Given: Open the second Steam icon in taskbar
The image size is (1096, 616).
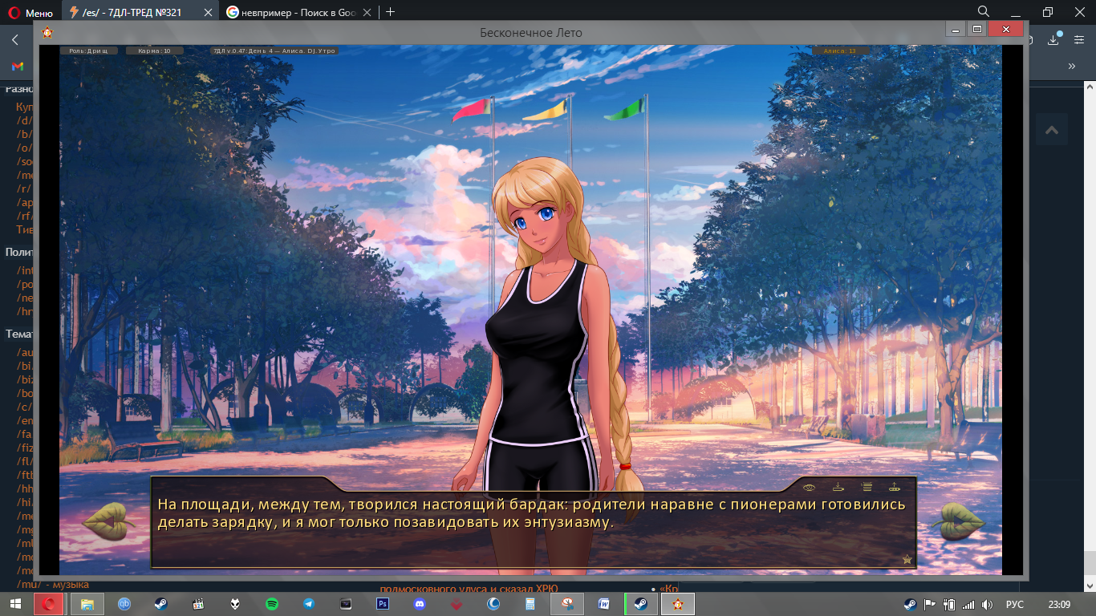Looking at the screenshot, I should pyautogui.click(x=640, y=604).
